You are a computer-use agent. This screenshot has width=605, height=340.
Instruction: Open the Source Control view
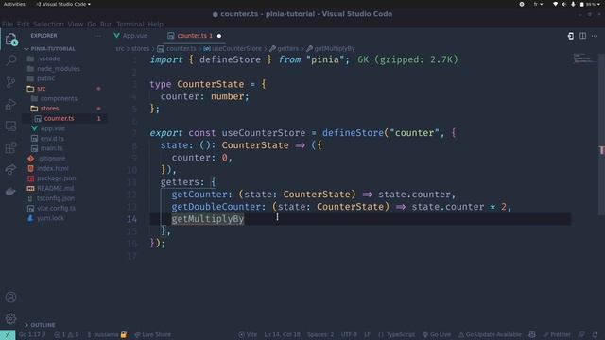[10, 82]
